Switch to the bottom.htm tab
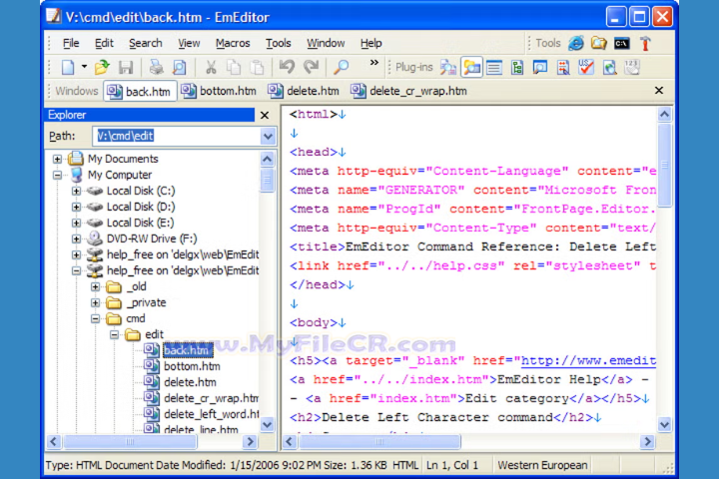Screen dimensions: 719x479 click(219, 91)
